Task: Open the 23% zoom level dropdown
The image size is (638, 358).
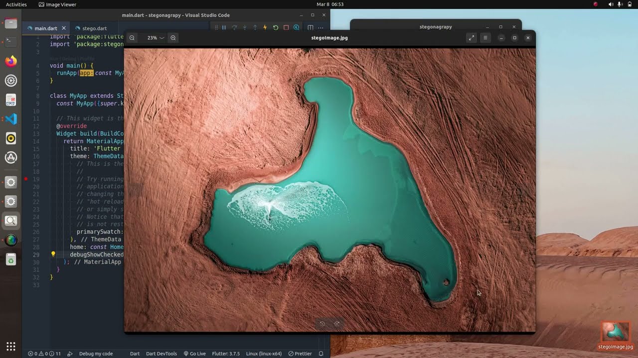Action: pyautogui.click(x=156, y=38)
